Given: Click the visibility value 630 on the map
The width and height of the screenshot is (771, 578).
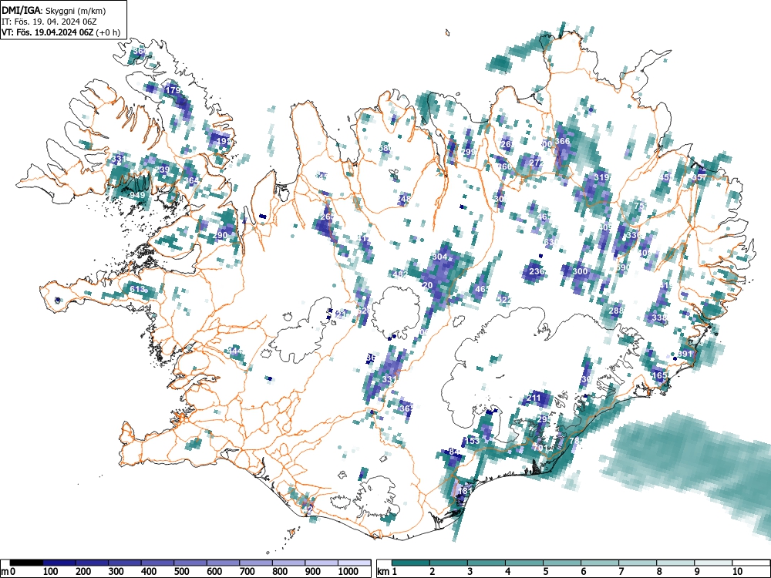Looking at the screenshot, I should click(550, 242).
